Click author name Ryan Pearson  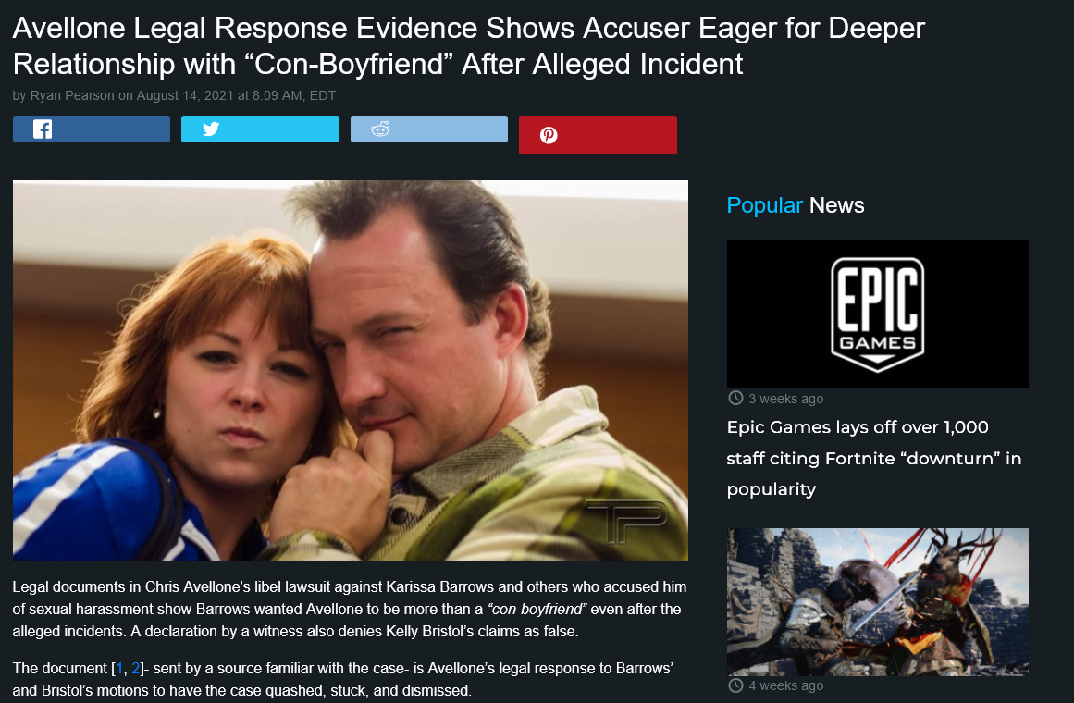72,96
